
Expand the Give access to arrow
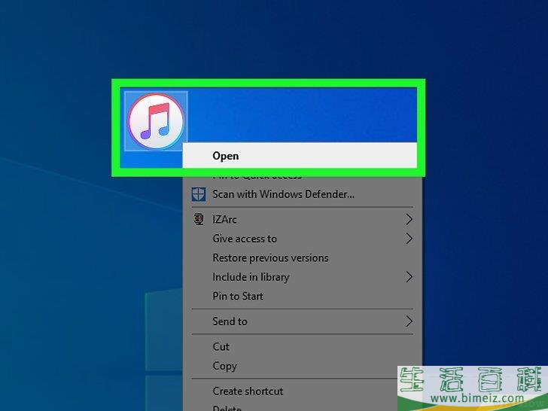(x=409, y=239)
